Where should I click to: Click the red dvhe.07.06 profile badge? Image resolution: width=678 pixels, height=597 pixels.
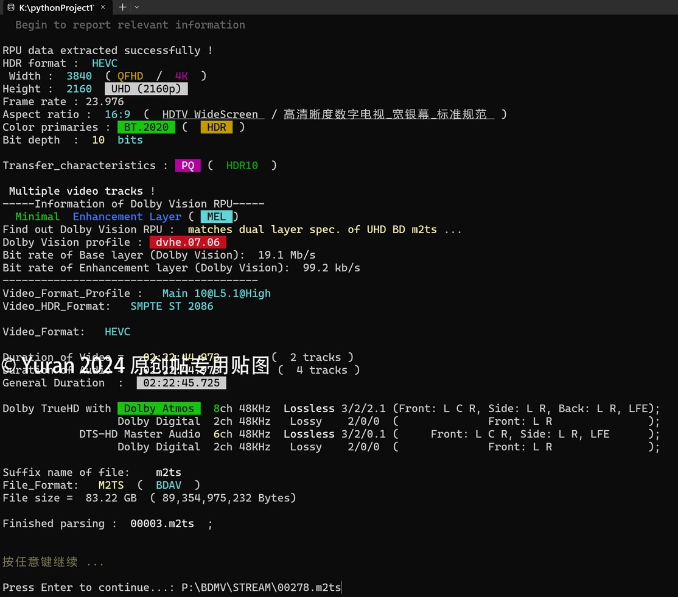coord(187,242)
